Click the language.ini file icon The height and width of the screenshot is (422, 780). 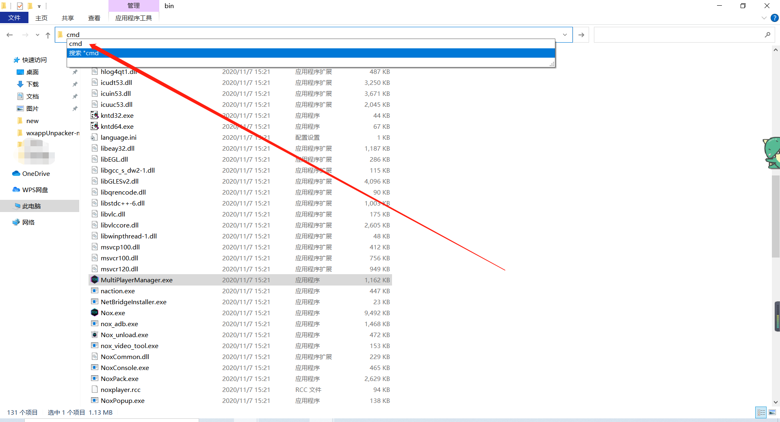94,137
